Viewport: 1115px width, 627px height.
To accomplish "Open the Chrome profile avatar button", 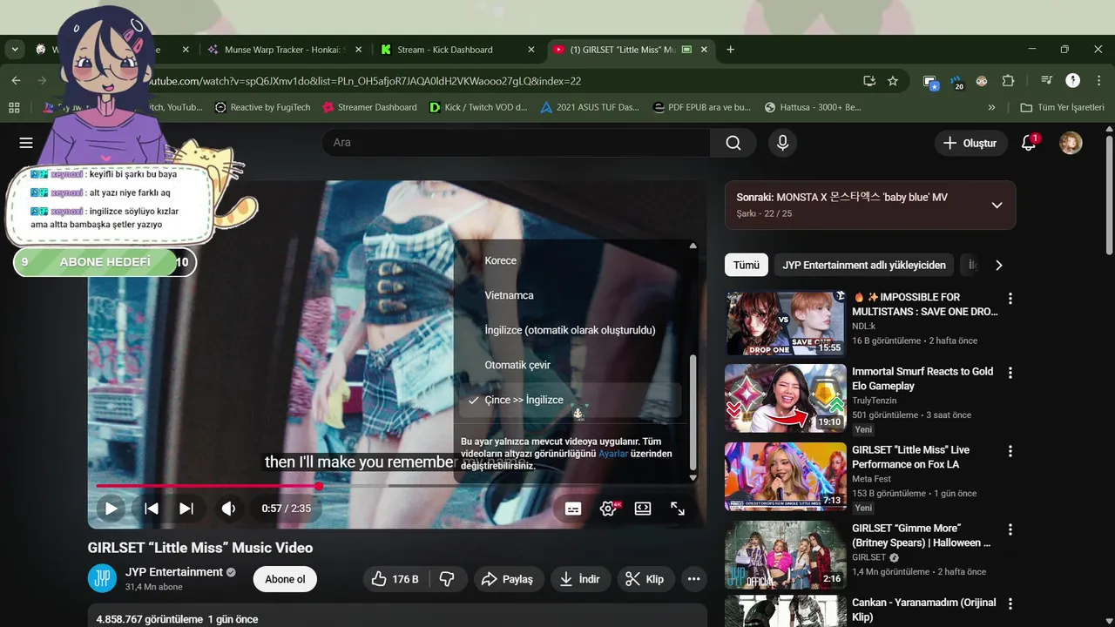I will [1073, 81].
